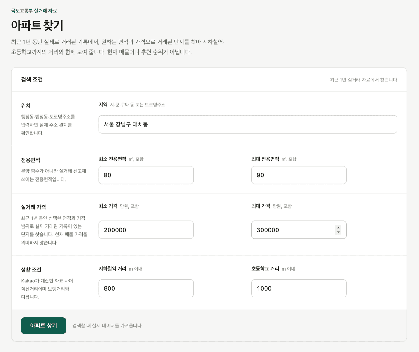Viewport: 419px width, 352px height.
Task: Click the 지하철역 거리 field label
Action: (x=113, y=268)
